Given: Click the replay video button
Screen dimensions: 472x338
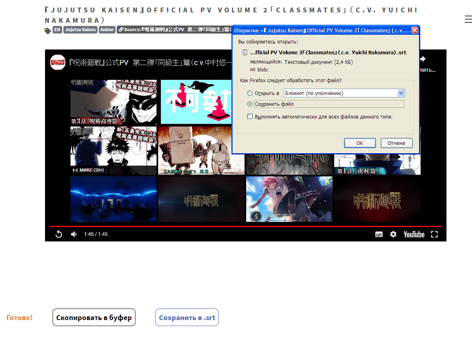Looking at the screenshot, I should pyautogui.click(x=59, y=234).
